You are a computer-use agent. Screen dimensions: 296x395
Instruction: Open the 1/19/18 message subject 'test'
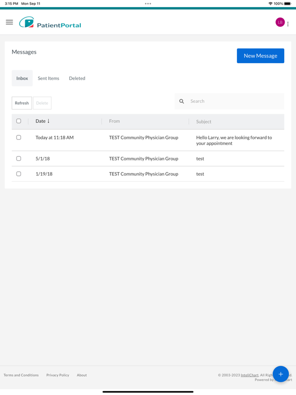pos(200,174)
